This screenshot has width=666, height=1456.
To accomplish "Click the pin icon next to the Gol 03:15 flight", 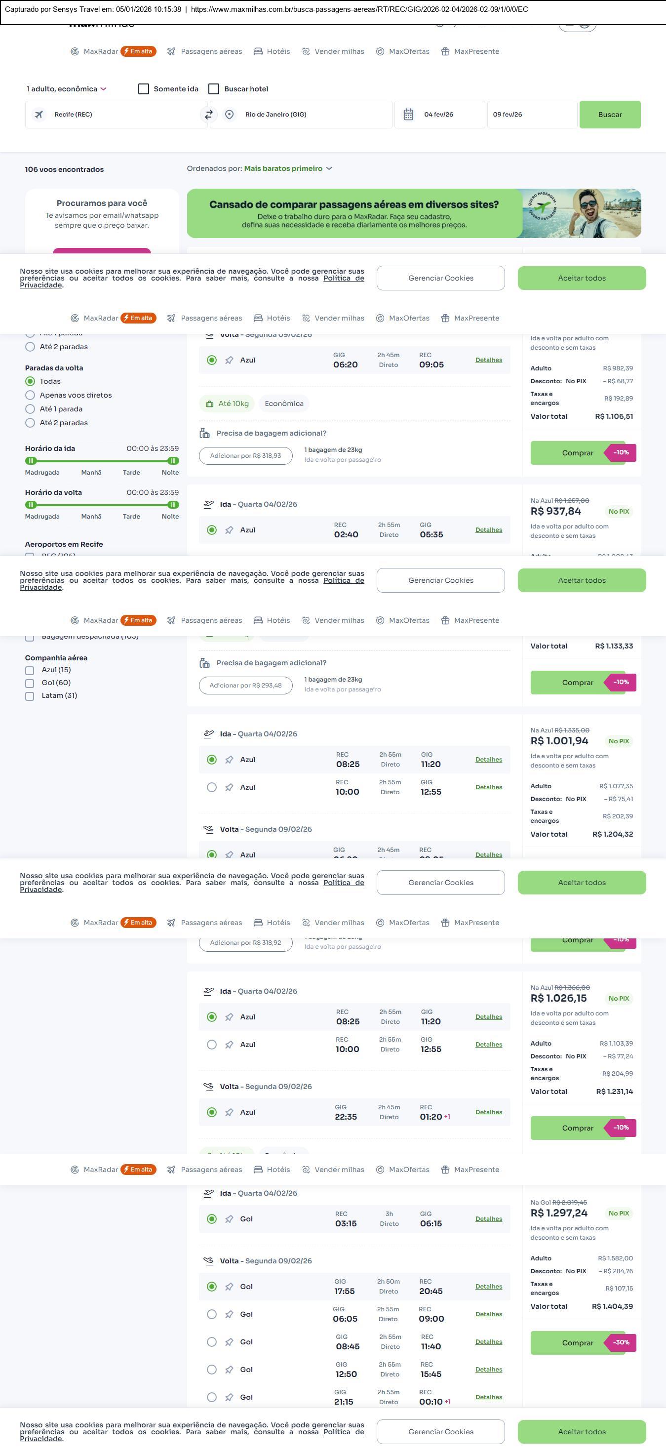I will [x=230, y=1219].
